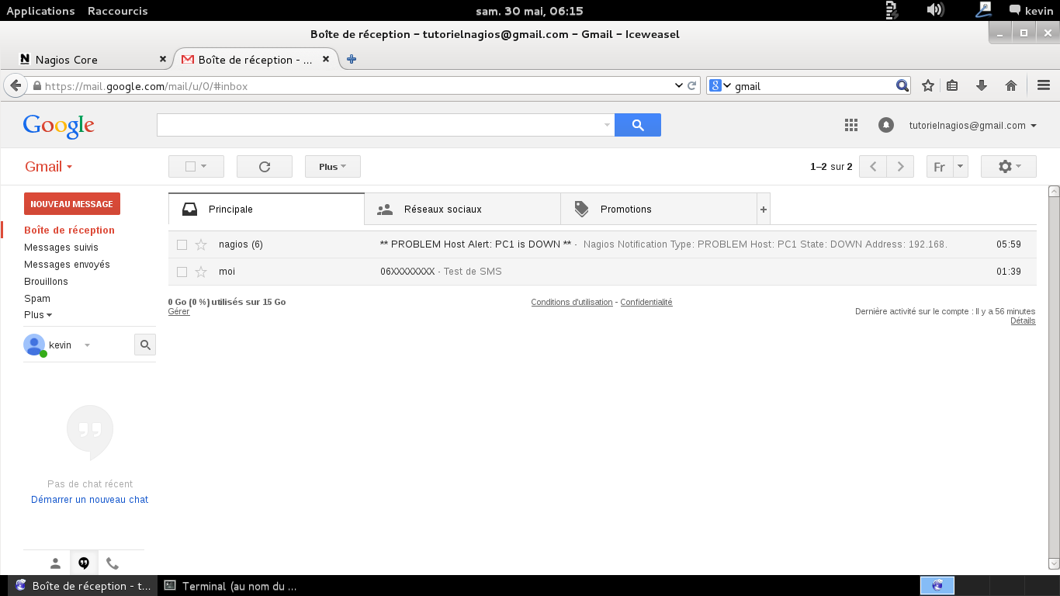1060x596 pixels.
Task: Tick the checkbox for nagios message
Action: [x=182, y=244]
